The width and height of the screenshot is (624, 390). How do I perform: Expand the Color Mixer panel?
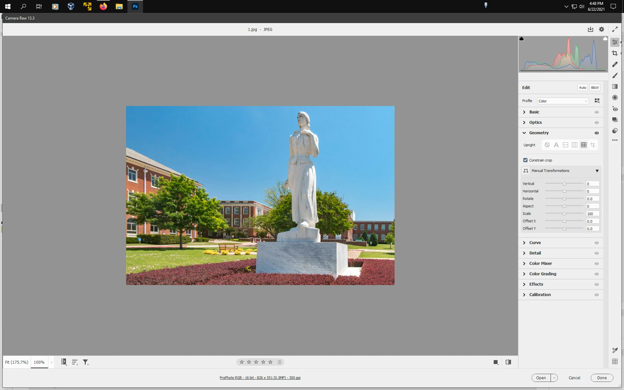coord(540,264)
